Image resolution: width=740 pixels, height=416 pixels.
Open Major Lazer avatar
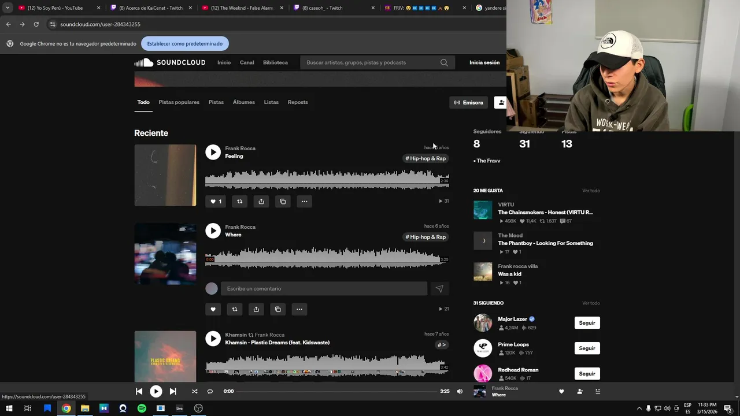tap(483, 323)
